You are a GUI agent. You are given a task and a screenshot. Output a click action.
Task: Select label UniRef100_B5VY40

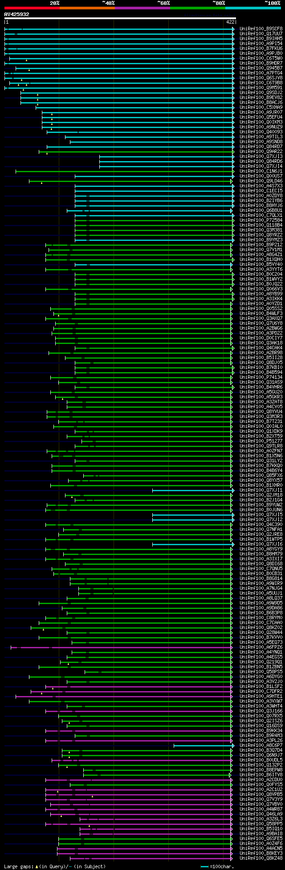(x=261, y=265)
